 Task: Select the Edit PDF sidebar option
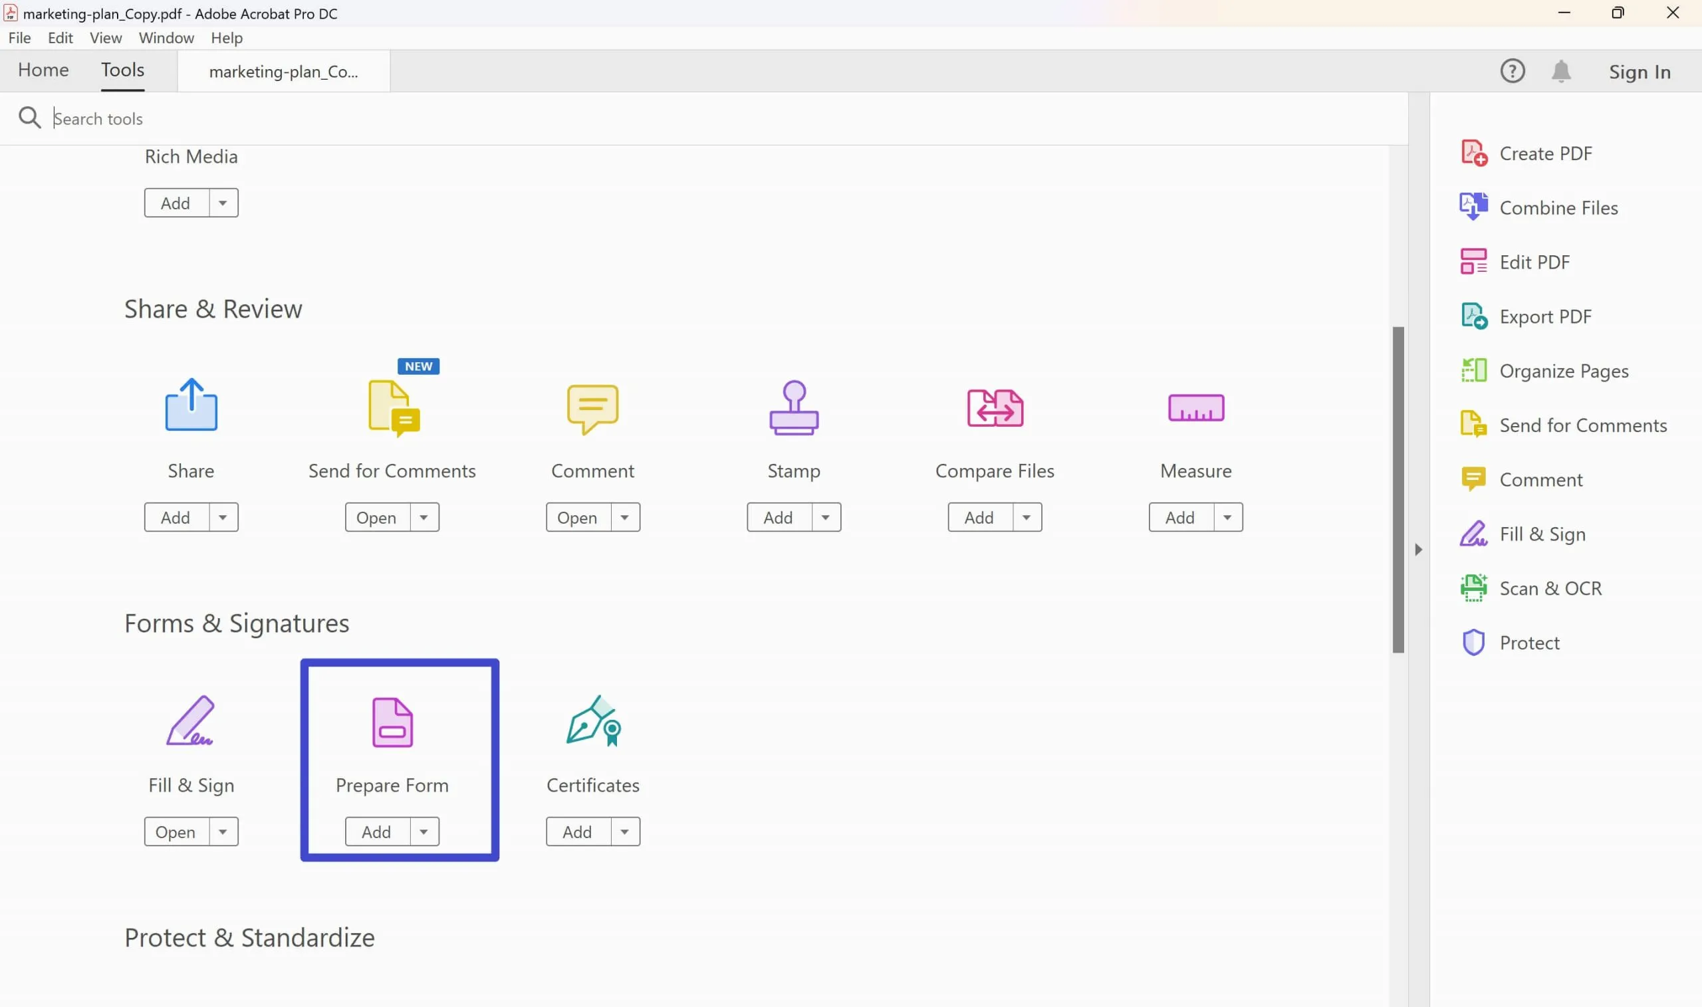(1535, 261)
